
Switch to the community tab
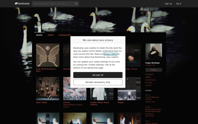65,35
